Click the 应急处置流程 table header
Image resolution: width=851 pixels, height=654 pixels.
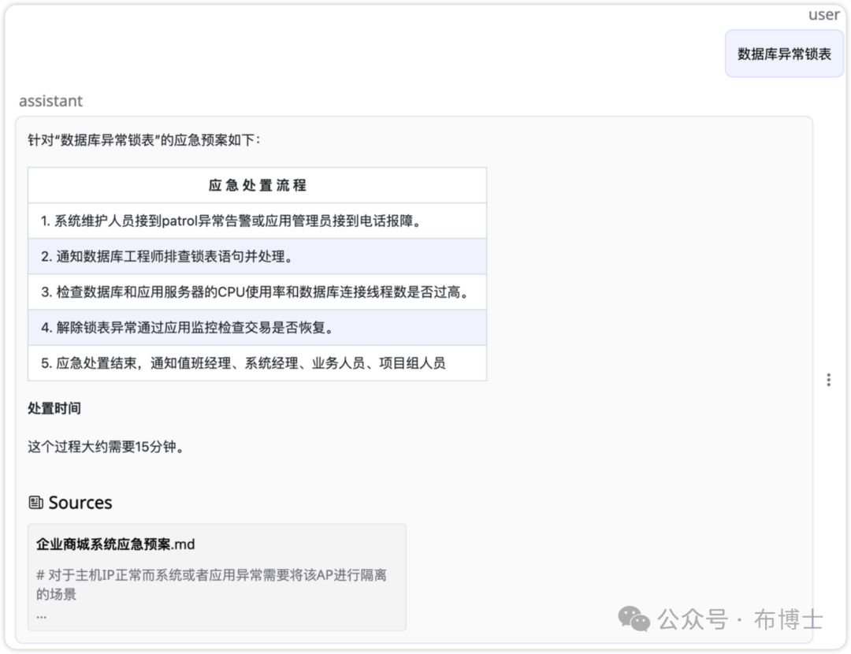coord(257,185)
